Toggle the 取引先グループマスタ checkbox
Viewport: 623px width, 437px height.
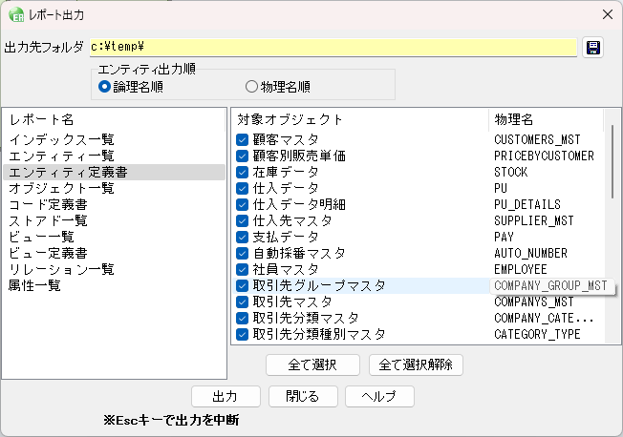pyautogui.click(x=242, y=286)
